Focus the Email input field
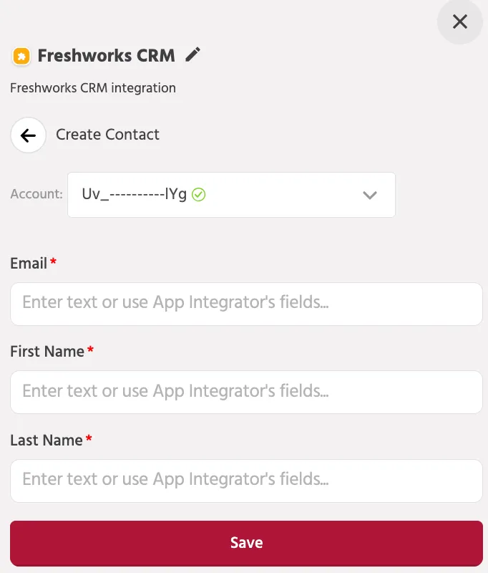488x573 pixels. [246, 304]
